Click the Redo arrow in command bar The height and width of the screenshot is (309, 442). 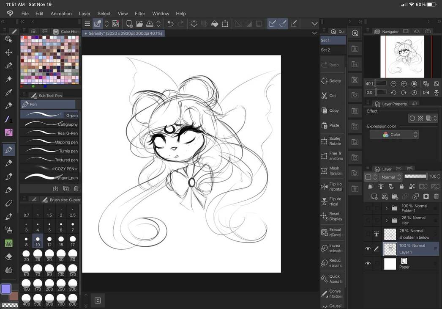pyautogui.click(x=181, y=24)
